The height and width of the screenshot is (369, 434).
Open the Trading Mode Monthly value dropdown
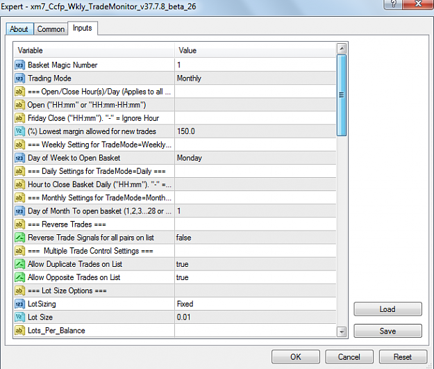pos(256,79)
